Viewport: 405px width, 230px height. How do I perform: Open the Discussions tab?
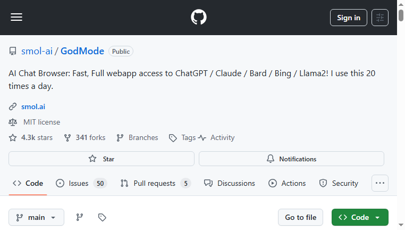pos(230,184)
